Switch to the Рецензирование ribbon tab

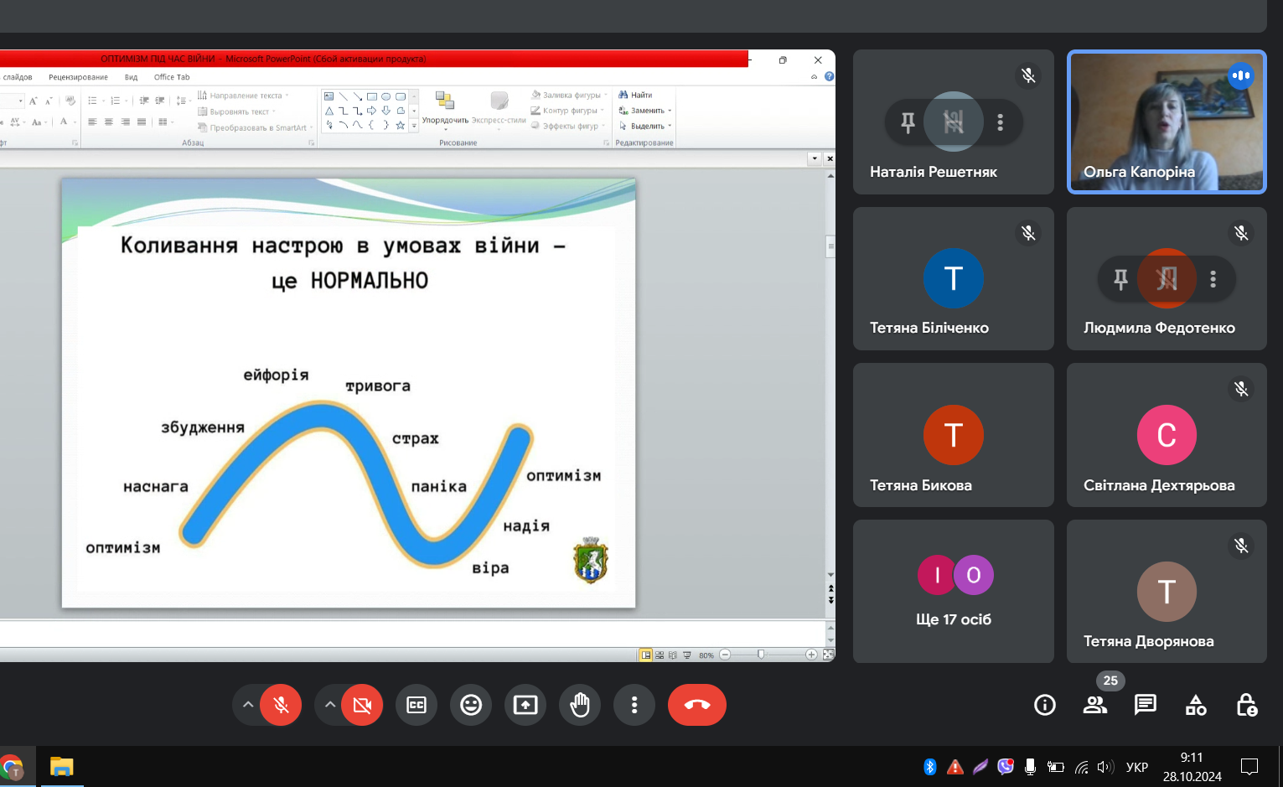pyautogui.click(x=78, y=77)
